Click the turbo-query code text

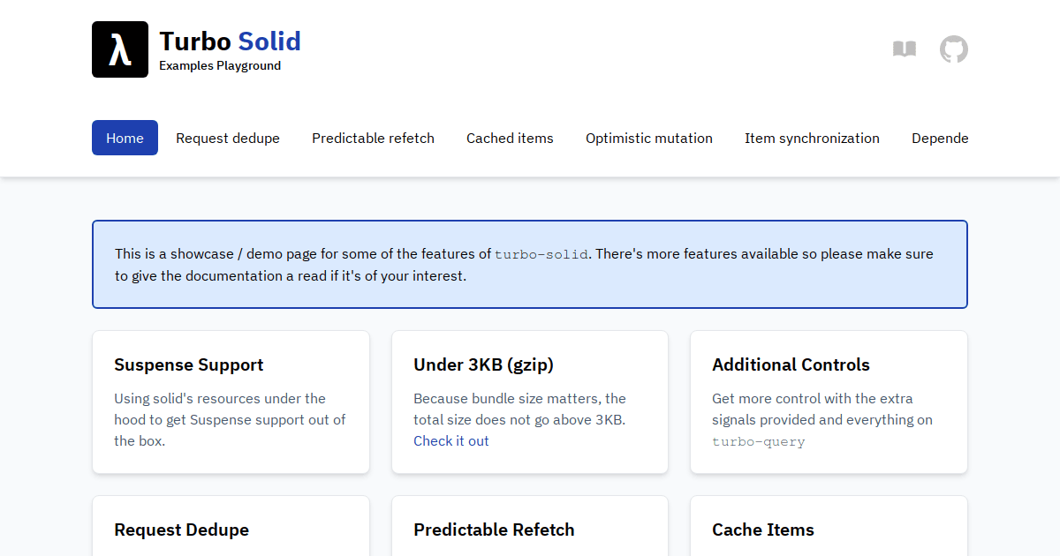click(758, 441)
